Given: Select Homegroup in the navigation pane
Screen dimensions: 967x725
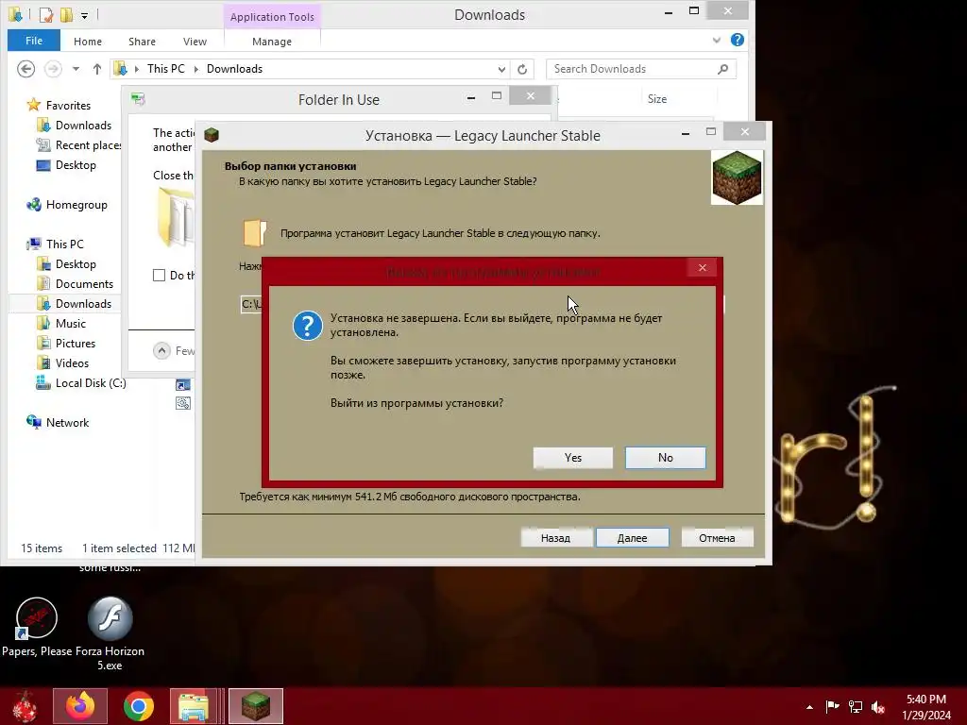Looking at the screenshot, I should point(76,205).
